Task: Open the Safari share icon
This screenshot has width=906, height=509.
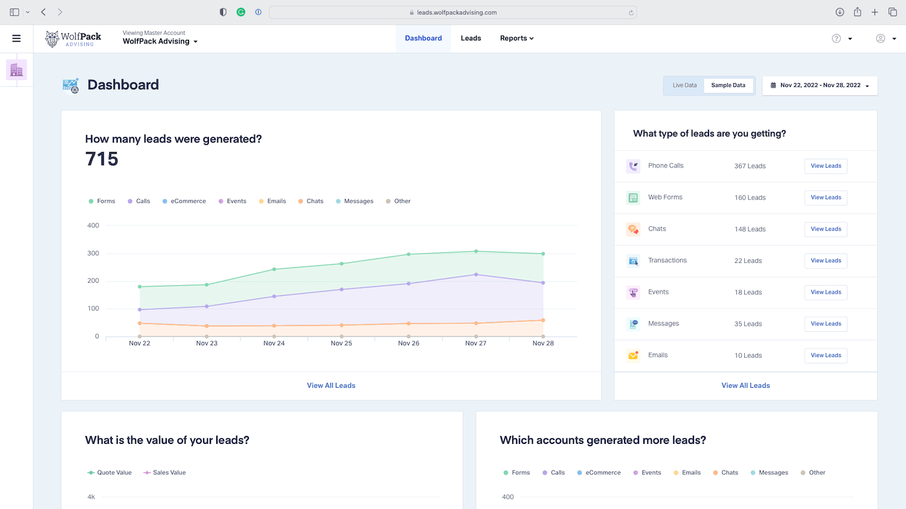Action: [x=857, y=12]
